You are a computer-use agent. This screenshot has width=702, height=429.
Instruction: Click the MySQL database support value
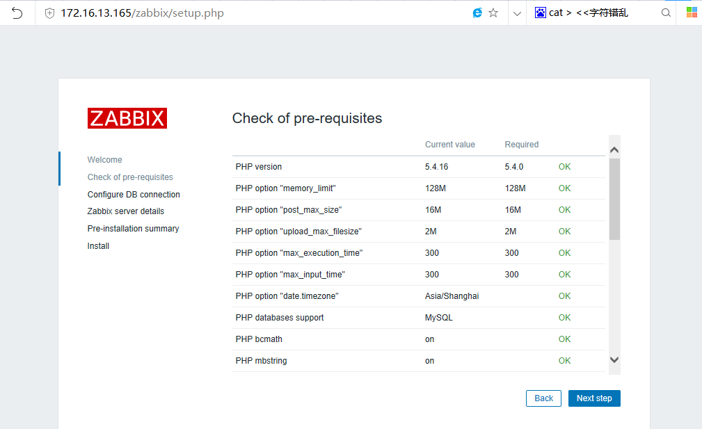click(x=439, y=318)
